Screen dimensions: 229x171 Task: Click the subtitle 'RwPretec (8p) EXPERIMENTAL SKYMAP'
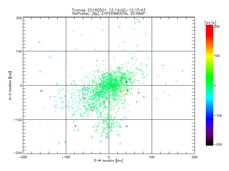(109, 14)
